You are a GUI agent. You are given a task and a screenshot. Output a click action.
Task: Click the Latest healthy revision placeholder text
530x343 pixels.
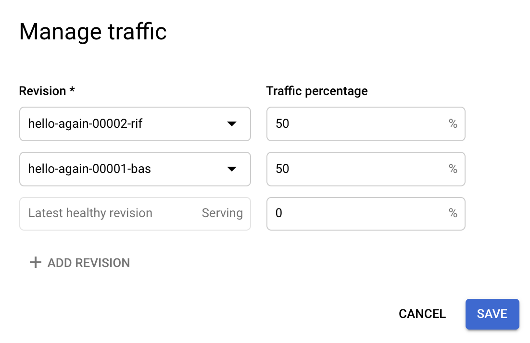90,213
